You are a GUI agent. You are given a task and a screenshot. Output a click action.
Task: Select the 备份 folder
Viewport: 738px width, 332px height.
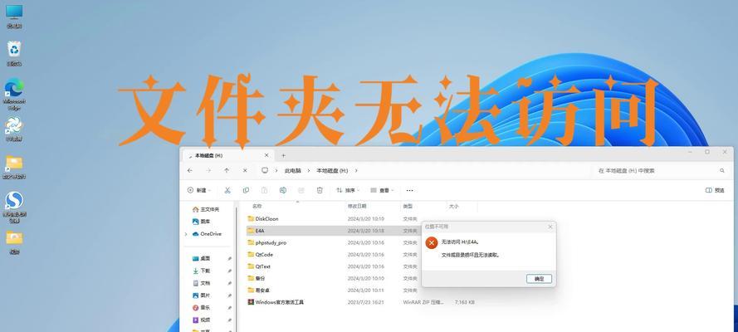(x=261, y=278)
